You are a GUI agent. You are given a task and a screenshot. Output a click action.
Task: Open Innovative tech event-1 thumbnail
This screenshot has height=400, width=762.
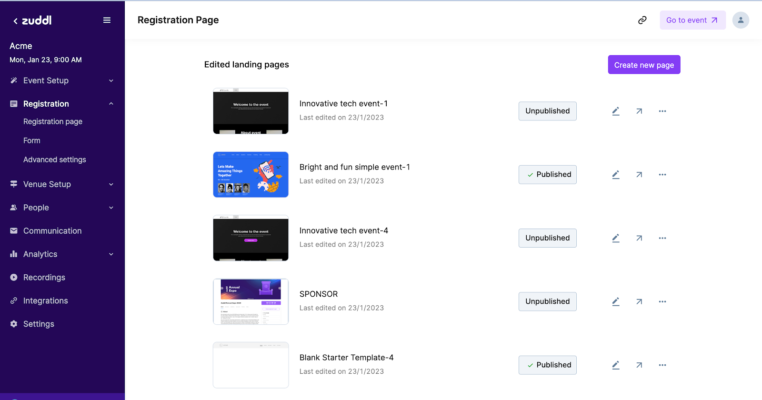pyautogui.click(x=251, y=111)
